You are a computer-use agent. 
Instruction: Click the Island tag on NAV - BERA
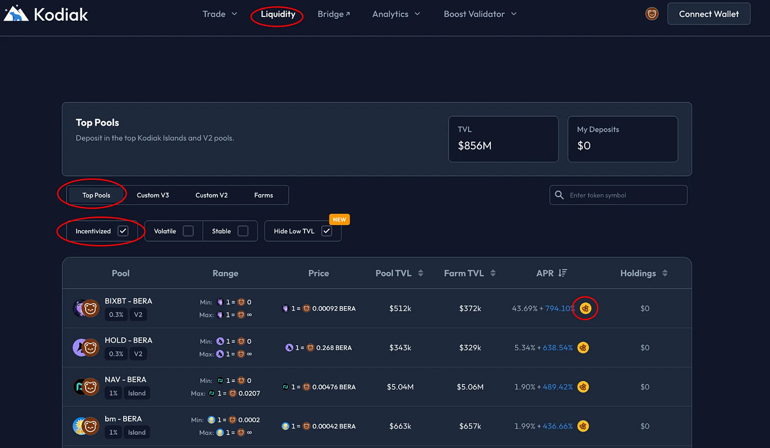click(136, 393)
